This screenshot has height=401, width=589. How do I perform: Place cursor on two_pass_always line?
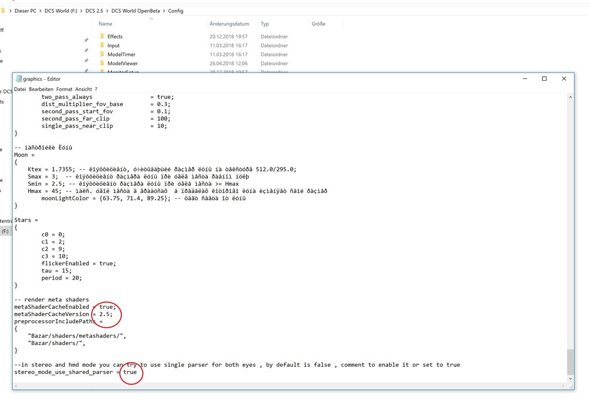tap(107, 97)
